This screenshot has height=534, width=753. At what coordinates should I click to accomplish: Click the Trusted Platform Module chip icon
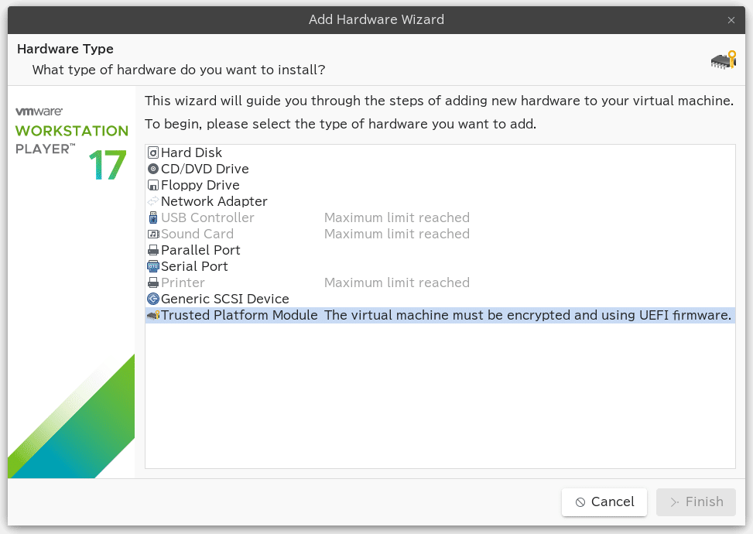click(154, 315)
